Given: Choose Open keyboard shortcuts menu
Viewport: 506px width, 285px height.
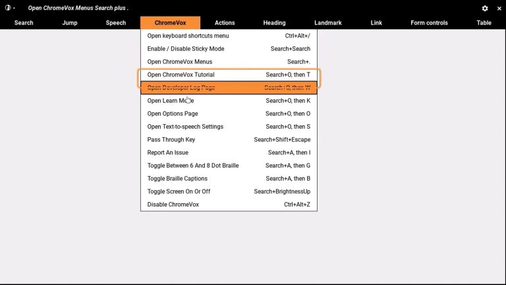Looking at the screenshot, I should (x=229, y=36).
